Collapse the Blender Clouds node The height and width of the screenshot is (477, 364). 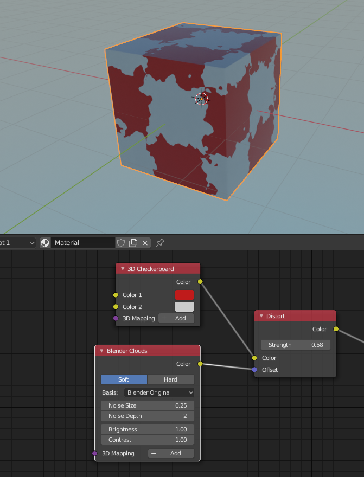coord(101,351)
